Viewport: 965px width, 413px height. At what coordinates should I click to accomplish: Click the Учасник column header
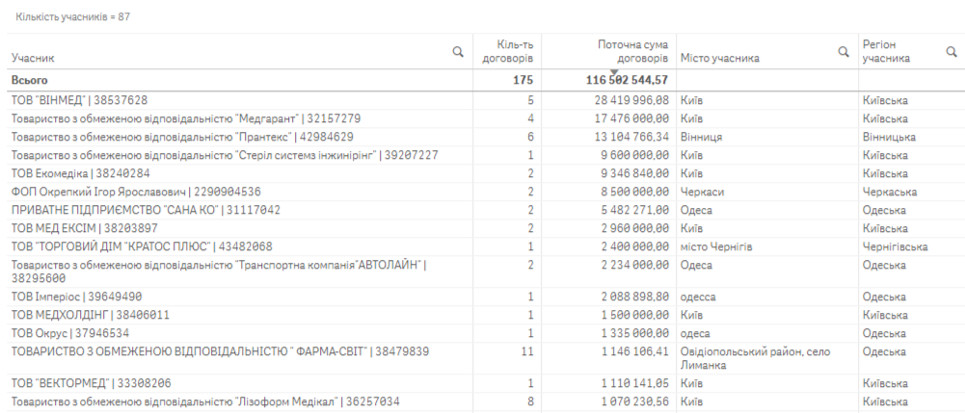33,58
